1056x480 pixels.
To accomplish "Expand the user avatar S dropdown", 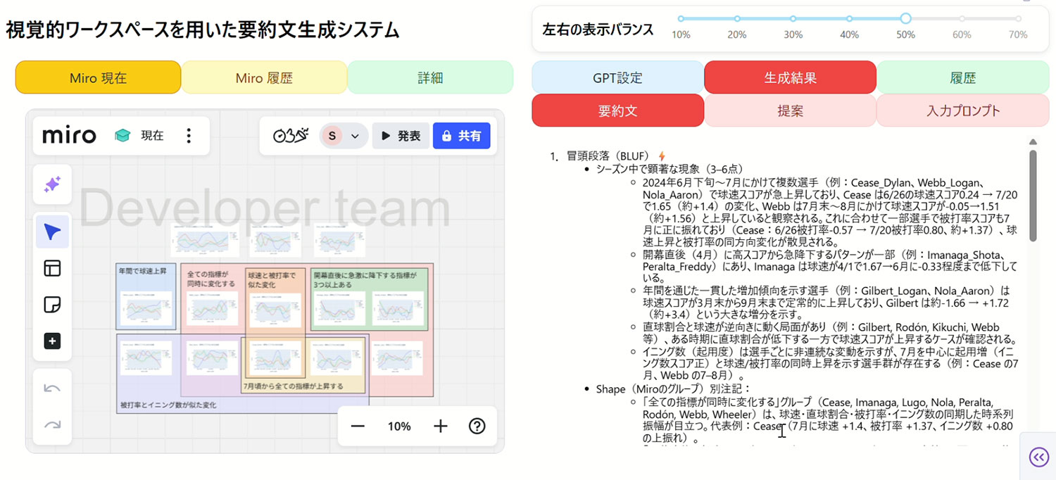I will (x=344, y=136).
